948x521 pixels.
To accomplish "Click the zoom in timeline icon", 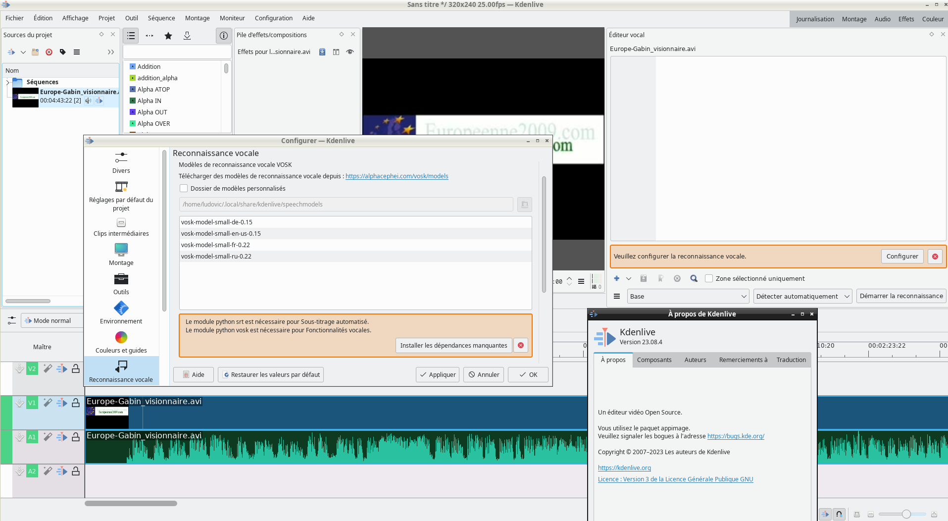I will point(934,514).
